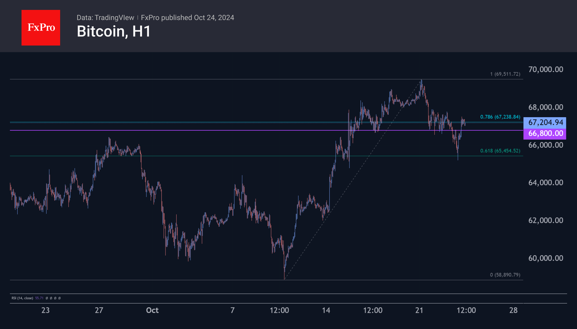Click the 21 date on time axis
This screenshot has width=577, height=329.
pos(419,310)
